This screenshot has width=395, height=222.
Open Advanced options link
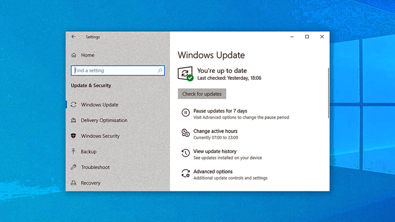[x=213, y=171]
